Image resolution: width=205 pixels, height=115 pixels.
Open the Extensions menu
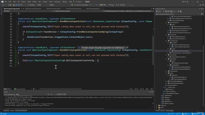click(57, 2)
